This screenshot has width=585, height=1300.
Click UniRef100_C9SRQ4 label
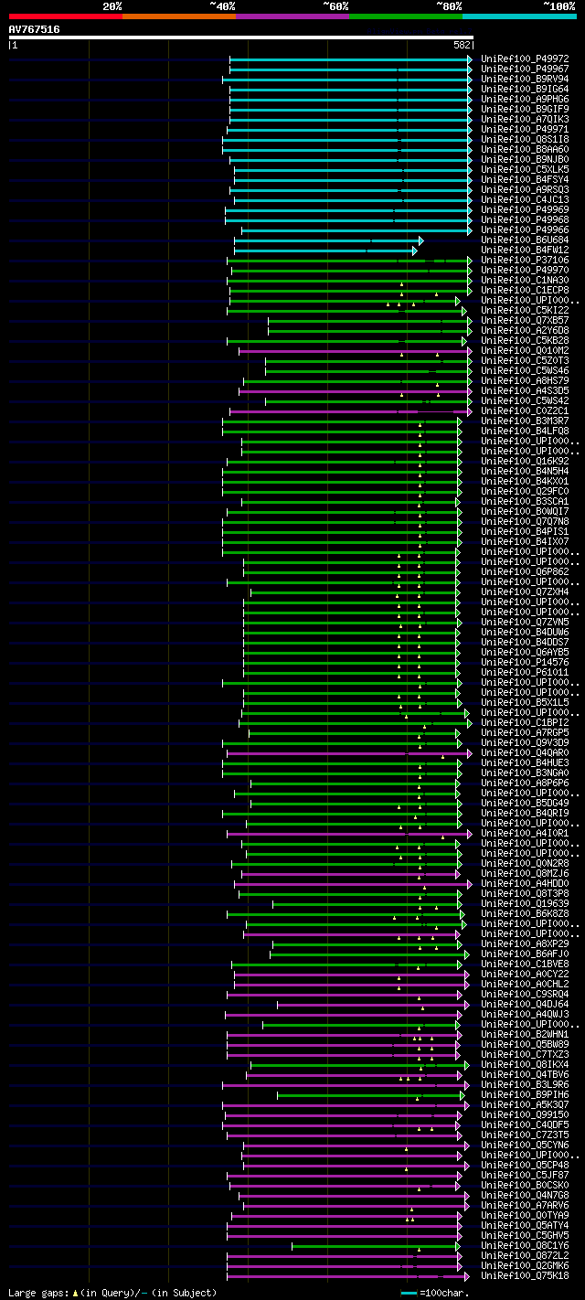(x=525, y=994)
